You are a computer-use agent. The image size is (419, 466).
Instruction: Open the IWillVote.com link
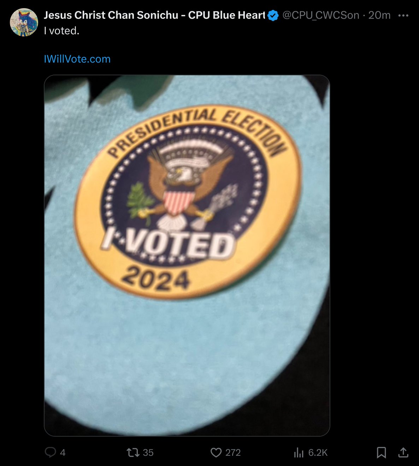click(77, 59)
